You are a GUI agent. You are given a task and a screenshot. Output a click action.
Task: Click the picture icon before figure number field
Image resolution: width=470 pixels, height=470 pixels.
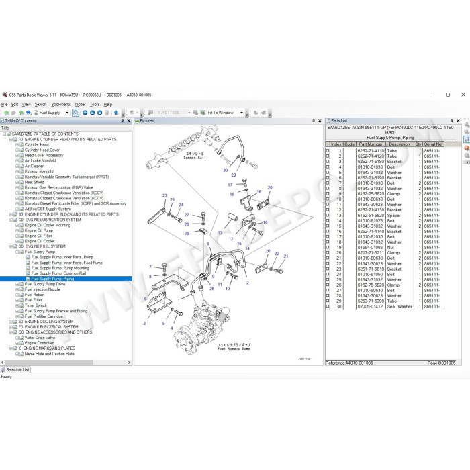pyautogui.click(x=150, y=113)
